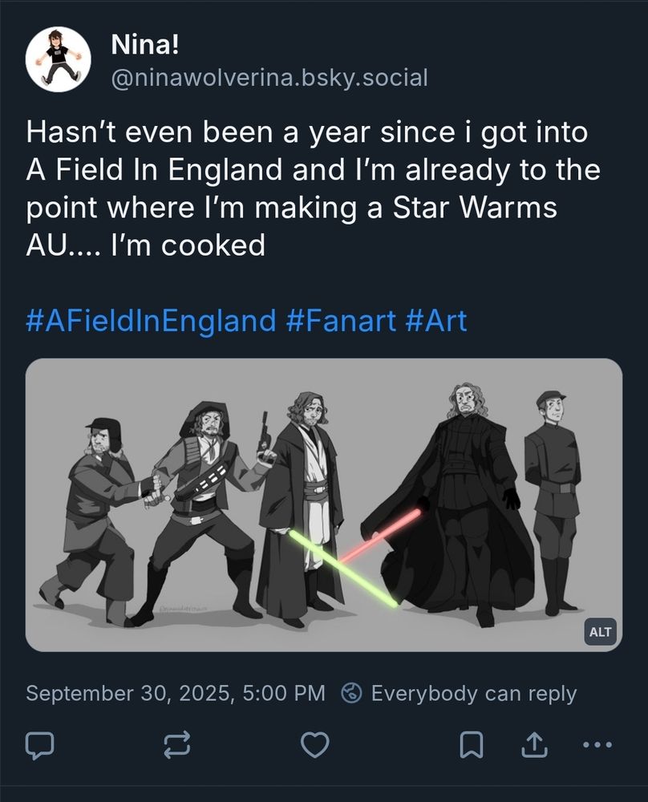Screen dimensions: 648x802
Task: Bookmark this post
Action: (x=471, y=745)
